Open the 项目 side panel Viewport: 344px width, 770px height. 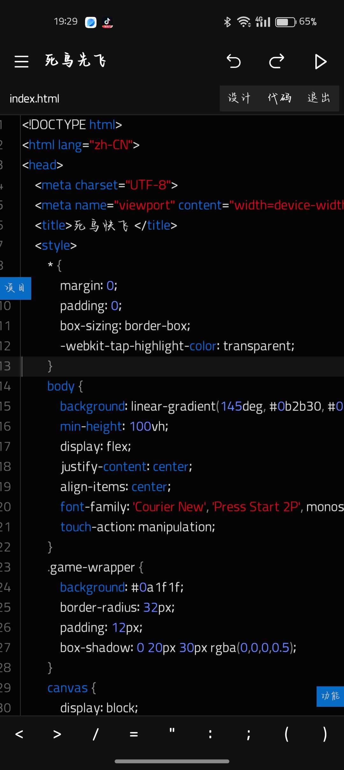[x=15, y=288]
